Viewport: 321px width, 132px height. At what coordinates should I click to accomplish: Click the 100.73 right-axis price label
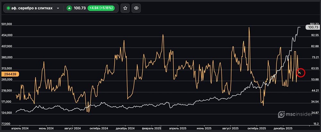tap(313, 28)
